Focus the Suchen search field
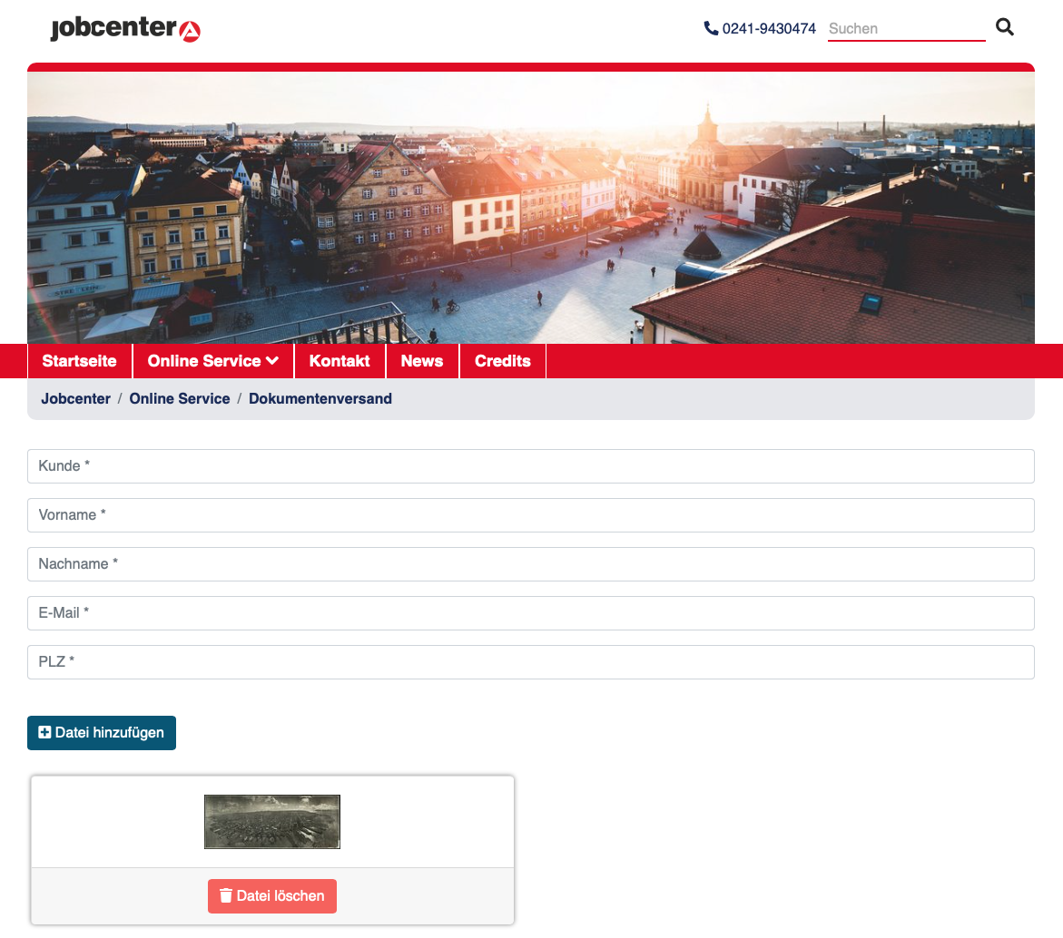This screenshot has width=1063, height=938. click(x=906, y=28)
